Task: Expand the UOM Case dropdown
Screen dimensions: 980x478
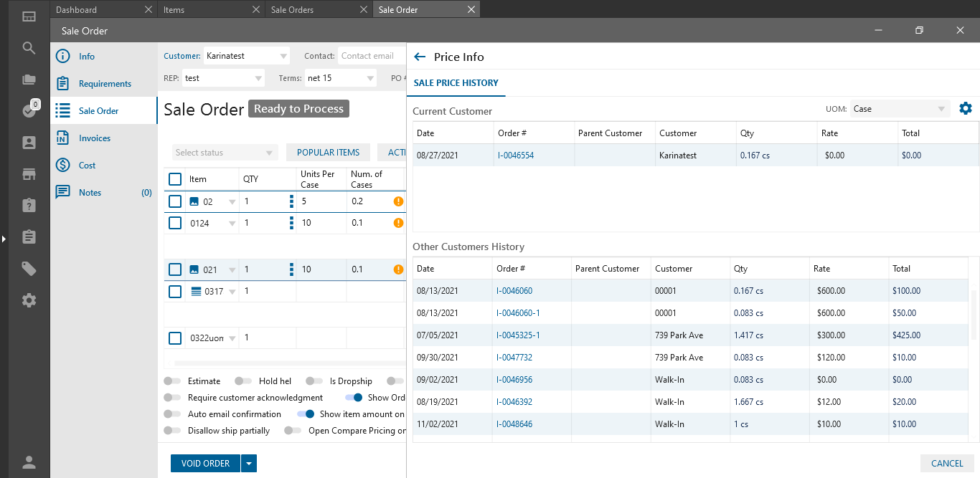Action: (900, 109)
